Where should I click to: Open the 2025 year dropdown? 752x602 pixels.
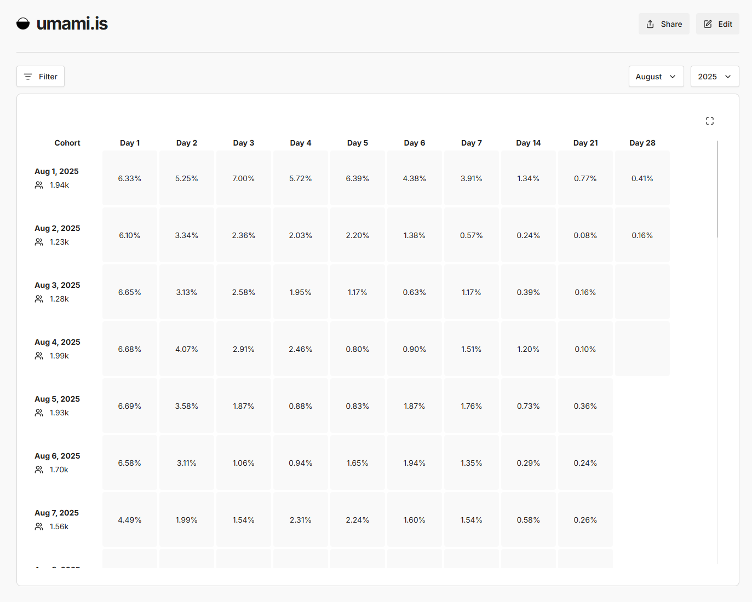coord(714,77)
